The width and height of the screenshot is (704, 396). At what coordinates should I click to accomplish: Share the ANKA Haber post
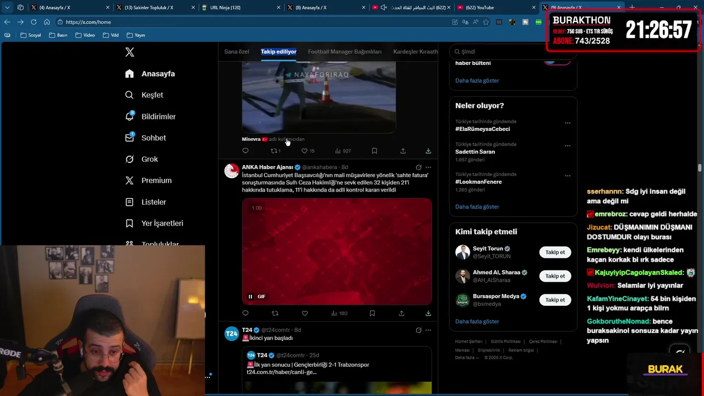[402, 313]
